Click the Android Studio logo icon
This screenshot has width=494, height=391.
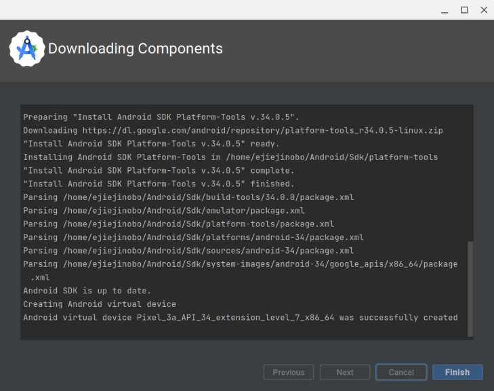point(27,49)
